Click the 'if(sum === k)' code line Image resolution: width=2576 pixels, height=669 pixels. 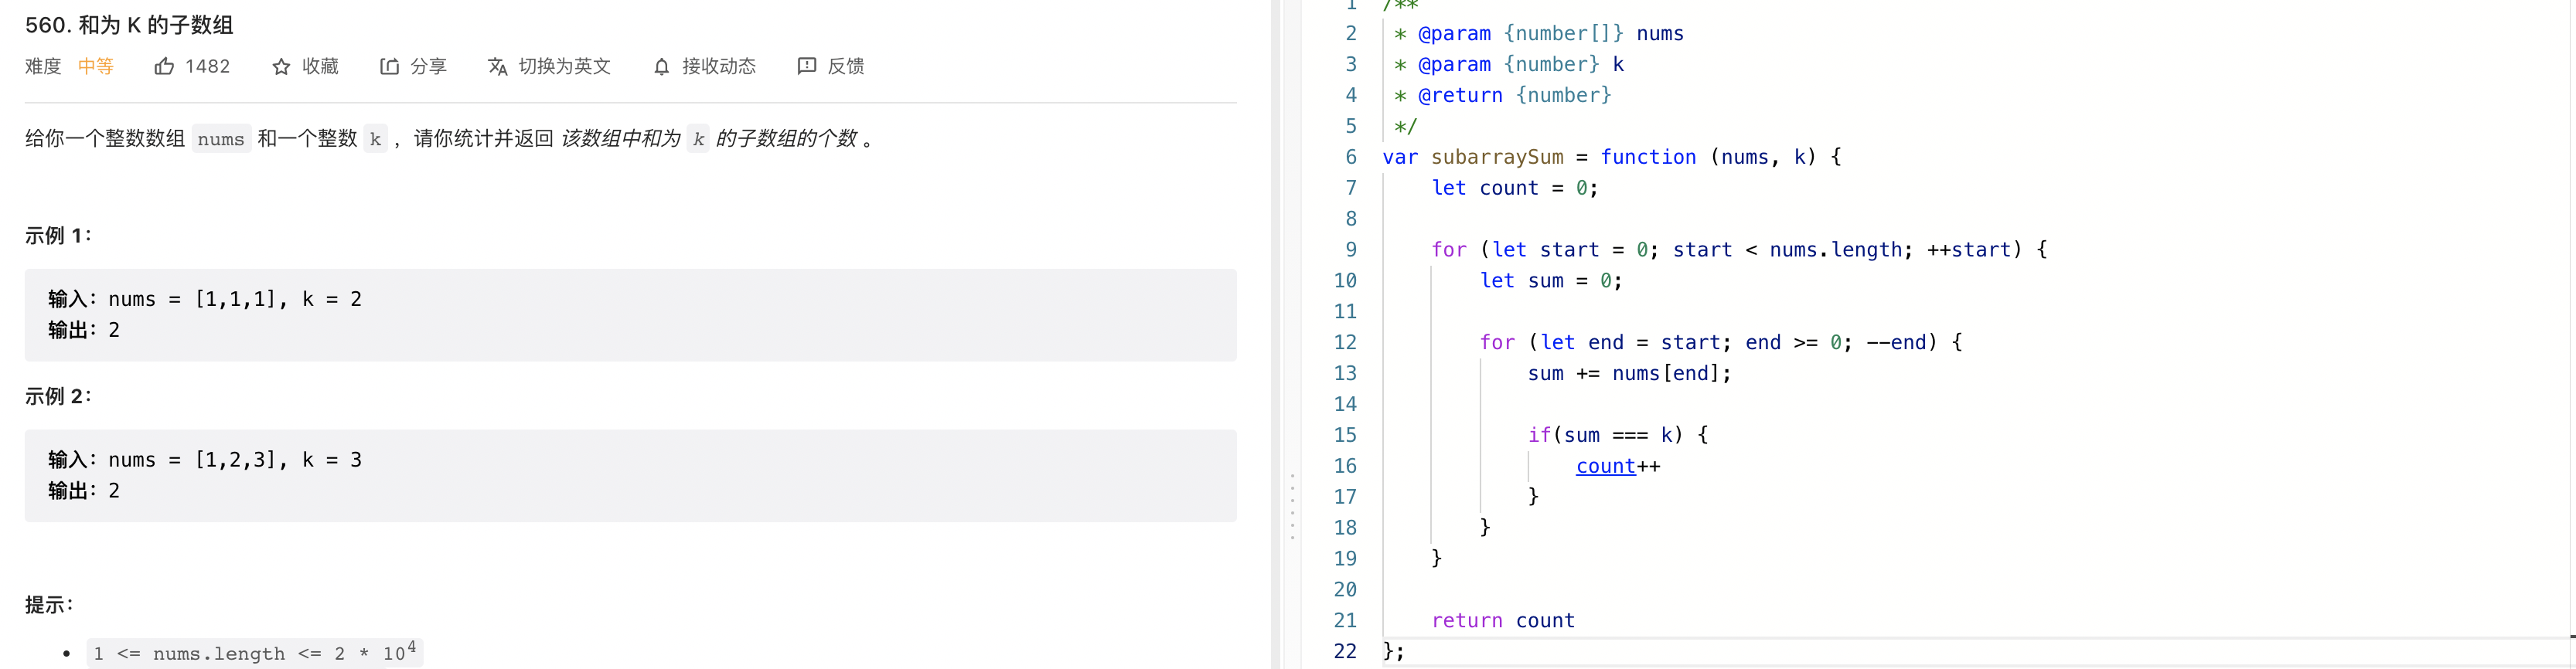(x=1617, y=434)
